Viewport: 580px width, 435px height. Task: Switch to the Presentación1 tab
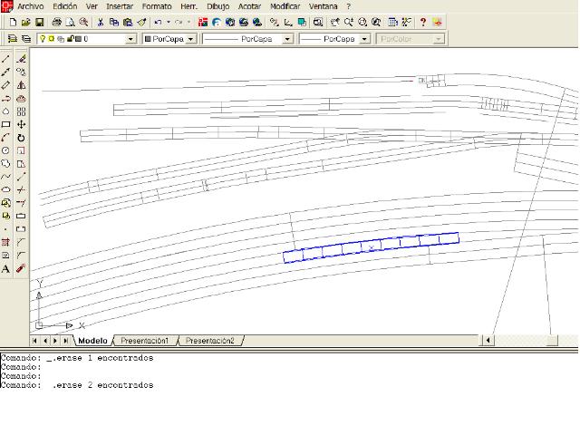pos(145,341)
